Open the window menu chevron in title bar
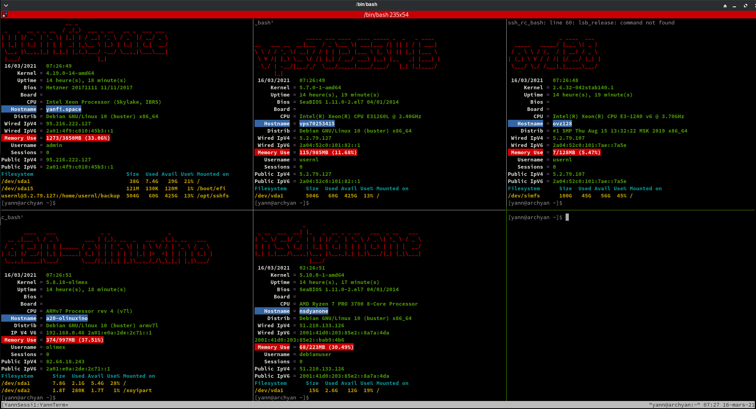 (x=6, y=5)
